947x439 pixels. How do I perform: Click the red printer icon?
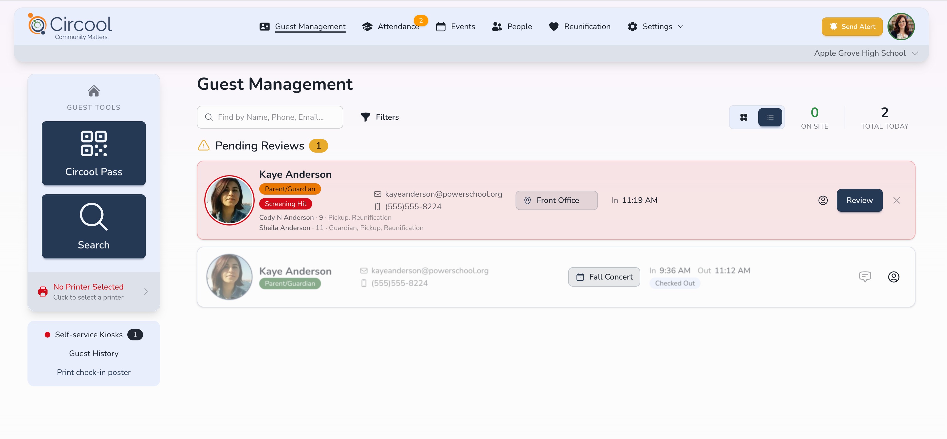43,291
